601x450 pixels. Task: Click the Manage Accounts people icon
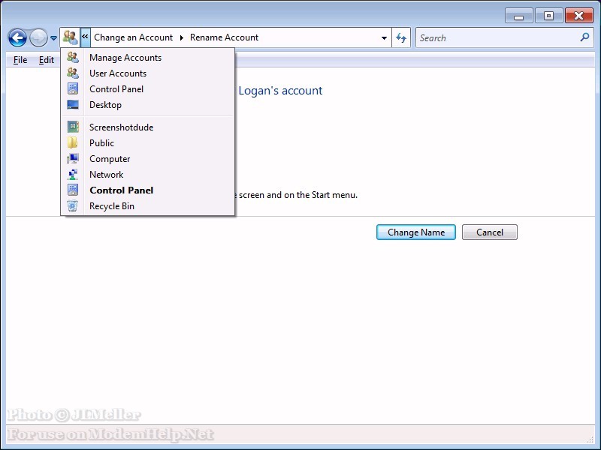[72, 58]
